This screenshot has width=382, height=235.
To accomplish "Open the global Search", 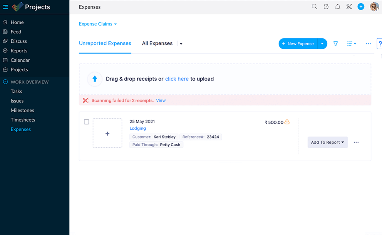I will (314, 6).
